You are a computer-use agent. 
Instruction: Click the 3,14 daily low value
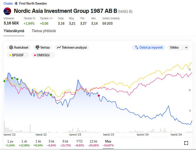[94, 23]
